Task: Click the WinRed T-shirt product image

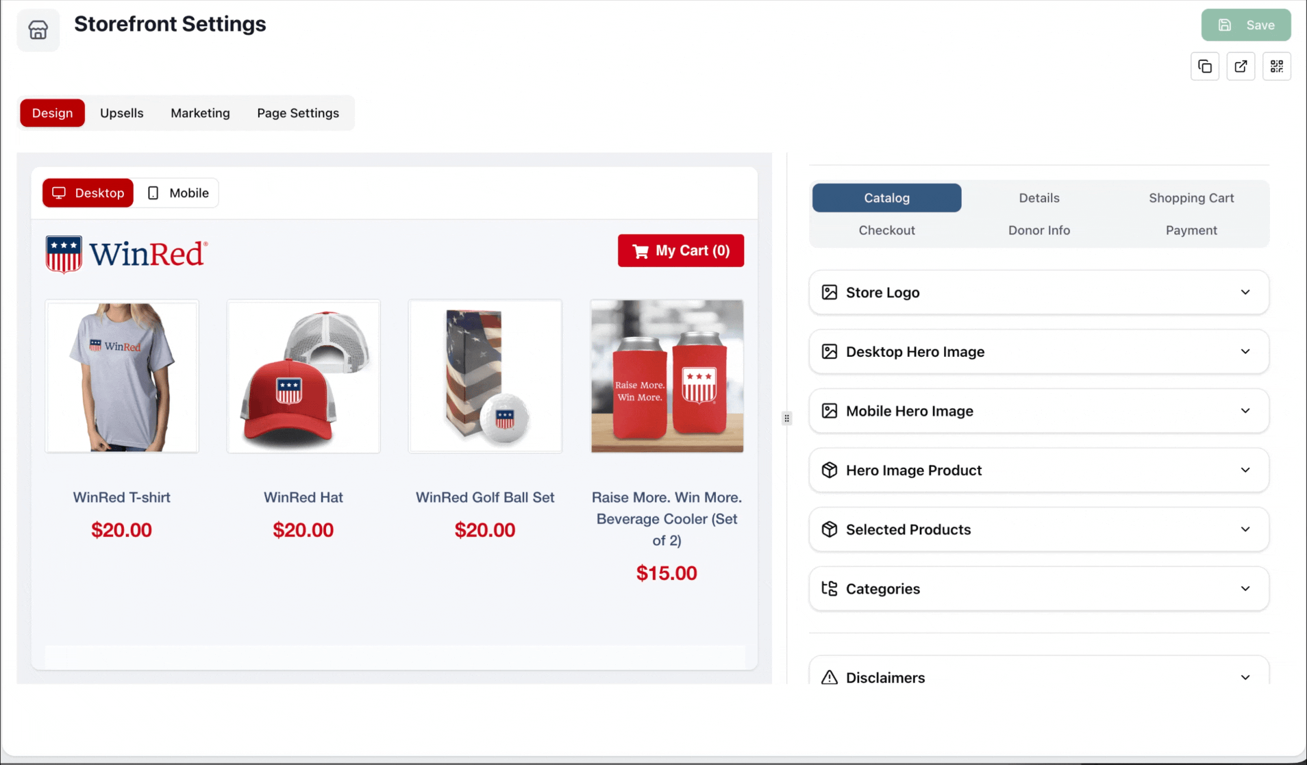Action: point(122,376)
